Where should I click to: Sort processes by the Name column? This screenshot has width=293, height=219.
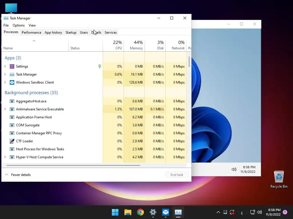(x=35, y=46)
